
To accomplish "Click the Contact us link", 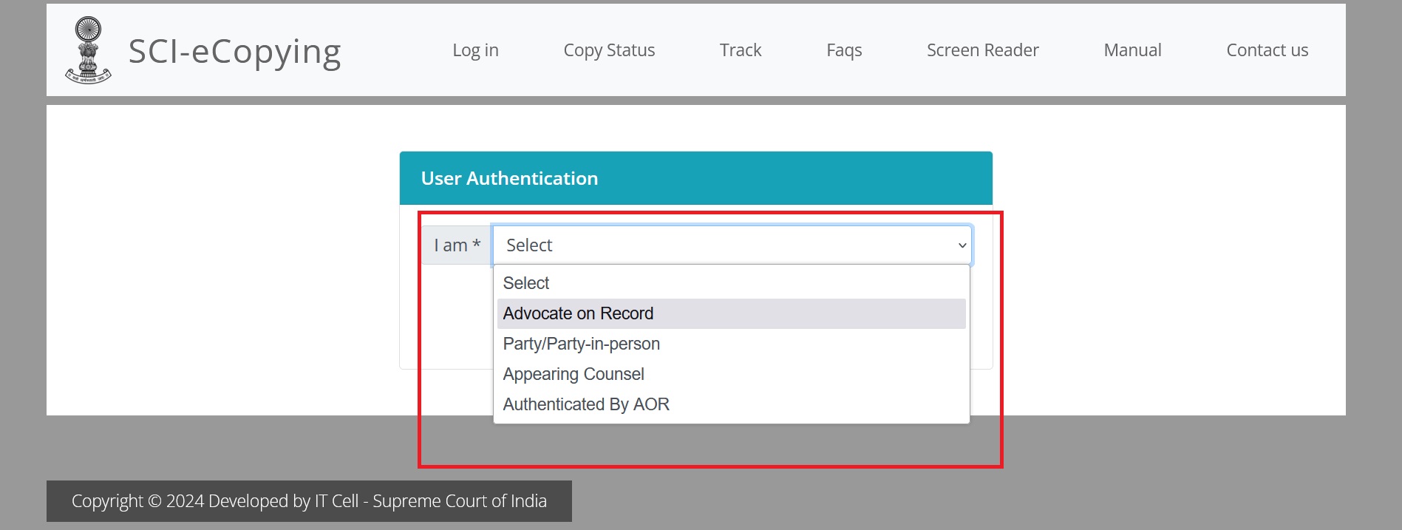I will click(x=1267, y=50).
